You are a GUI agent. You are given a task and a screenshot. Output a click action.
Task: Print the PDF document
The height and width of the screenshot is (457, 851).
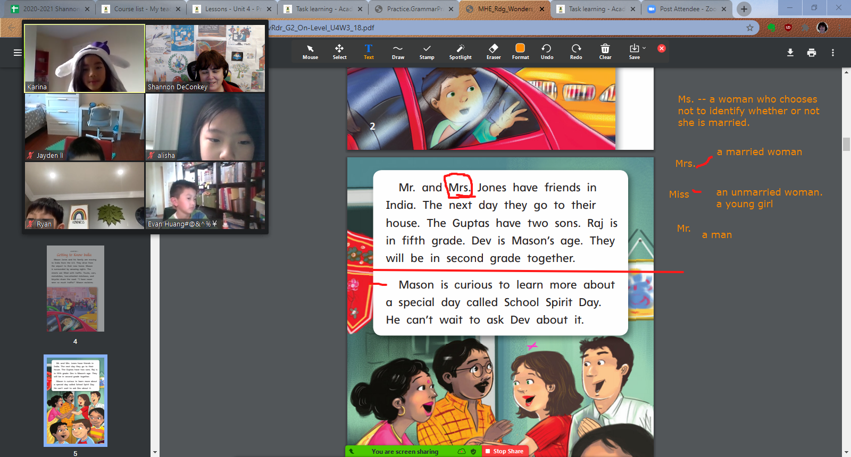(x=812, y=53)
